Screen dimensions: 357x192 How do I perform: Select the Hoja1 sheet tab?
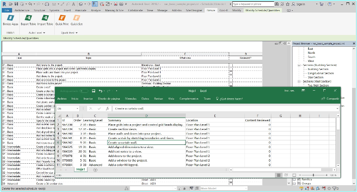click(x=81, y=170)
